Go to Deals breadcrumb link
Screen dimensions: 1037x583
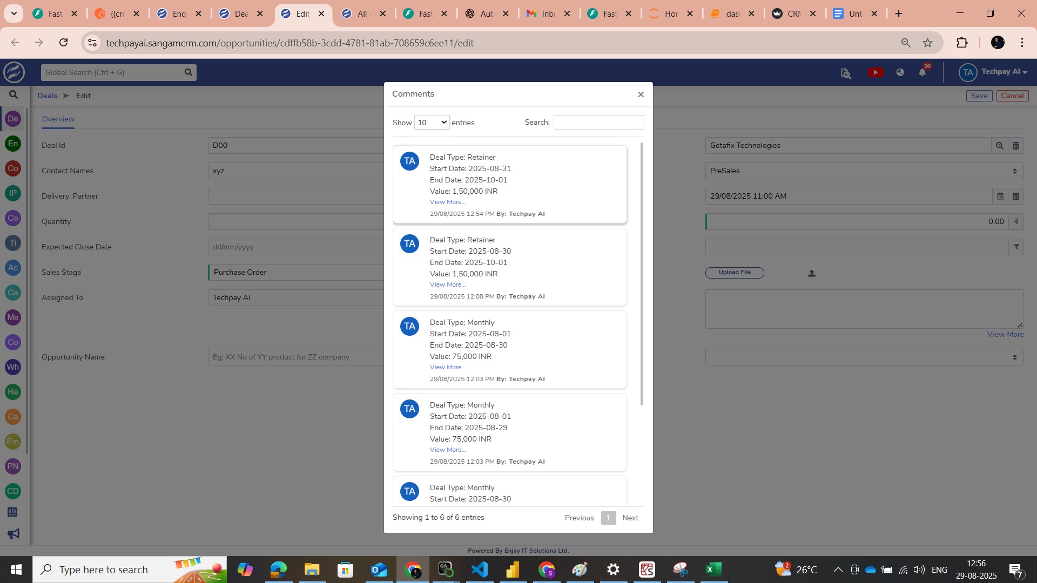[x=48, y=96]
